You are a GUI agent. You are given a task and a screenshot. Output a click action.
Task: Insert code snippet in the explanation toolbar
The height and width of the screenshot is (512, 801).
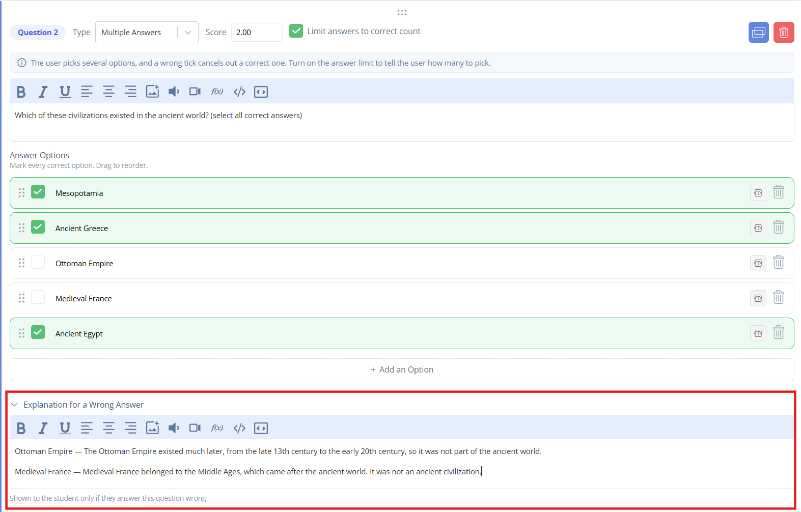pyautogui.click(x=239, y=428)
